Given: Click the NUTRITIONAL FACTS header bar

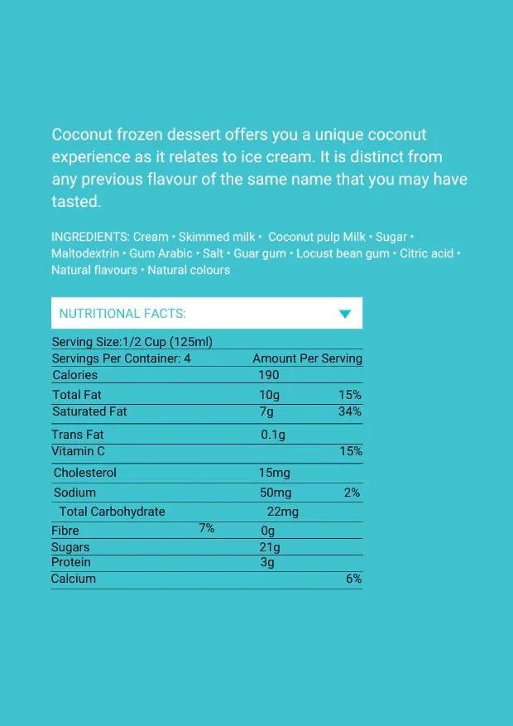Looking at the screenshot, I should (x=207, y=313).
